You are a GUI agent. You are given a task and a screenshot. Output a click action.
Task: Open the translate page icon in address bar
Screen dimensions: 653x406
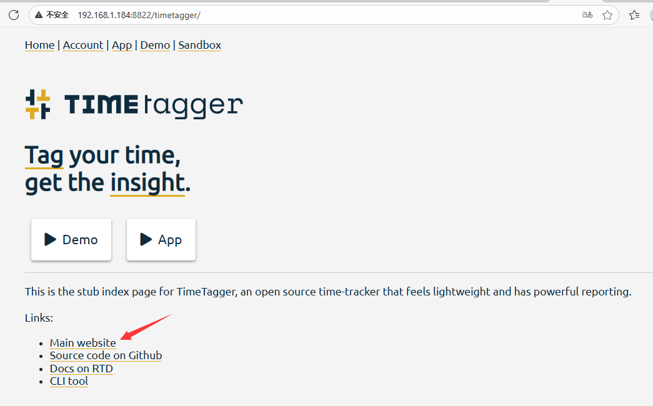[x=587, y=15]
